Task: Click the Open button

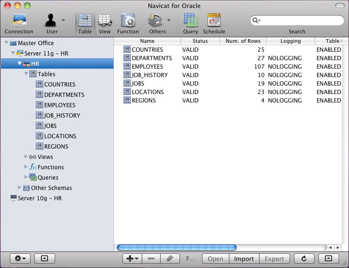Action: [x=215, y=259]
